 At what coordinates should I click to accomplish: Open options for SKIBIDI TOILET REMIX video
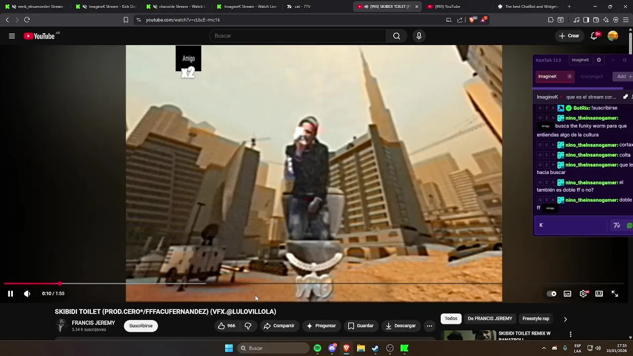pos(570,334)
